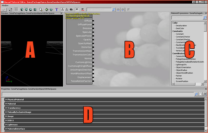Click the green back arrow icon
This screenshot has height=133, width=208.
pos(47,10)
